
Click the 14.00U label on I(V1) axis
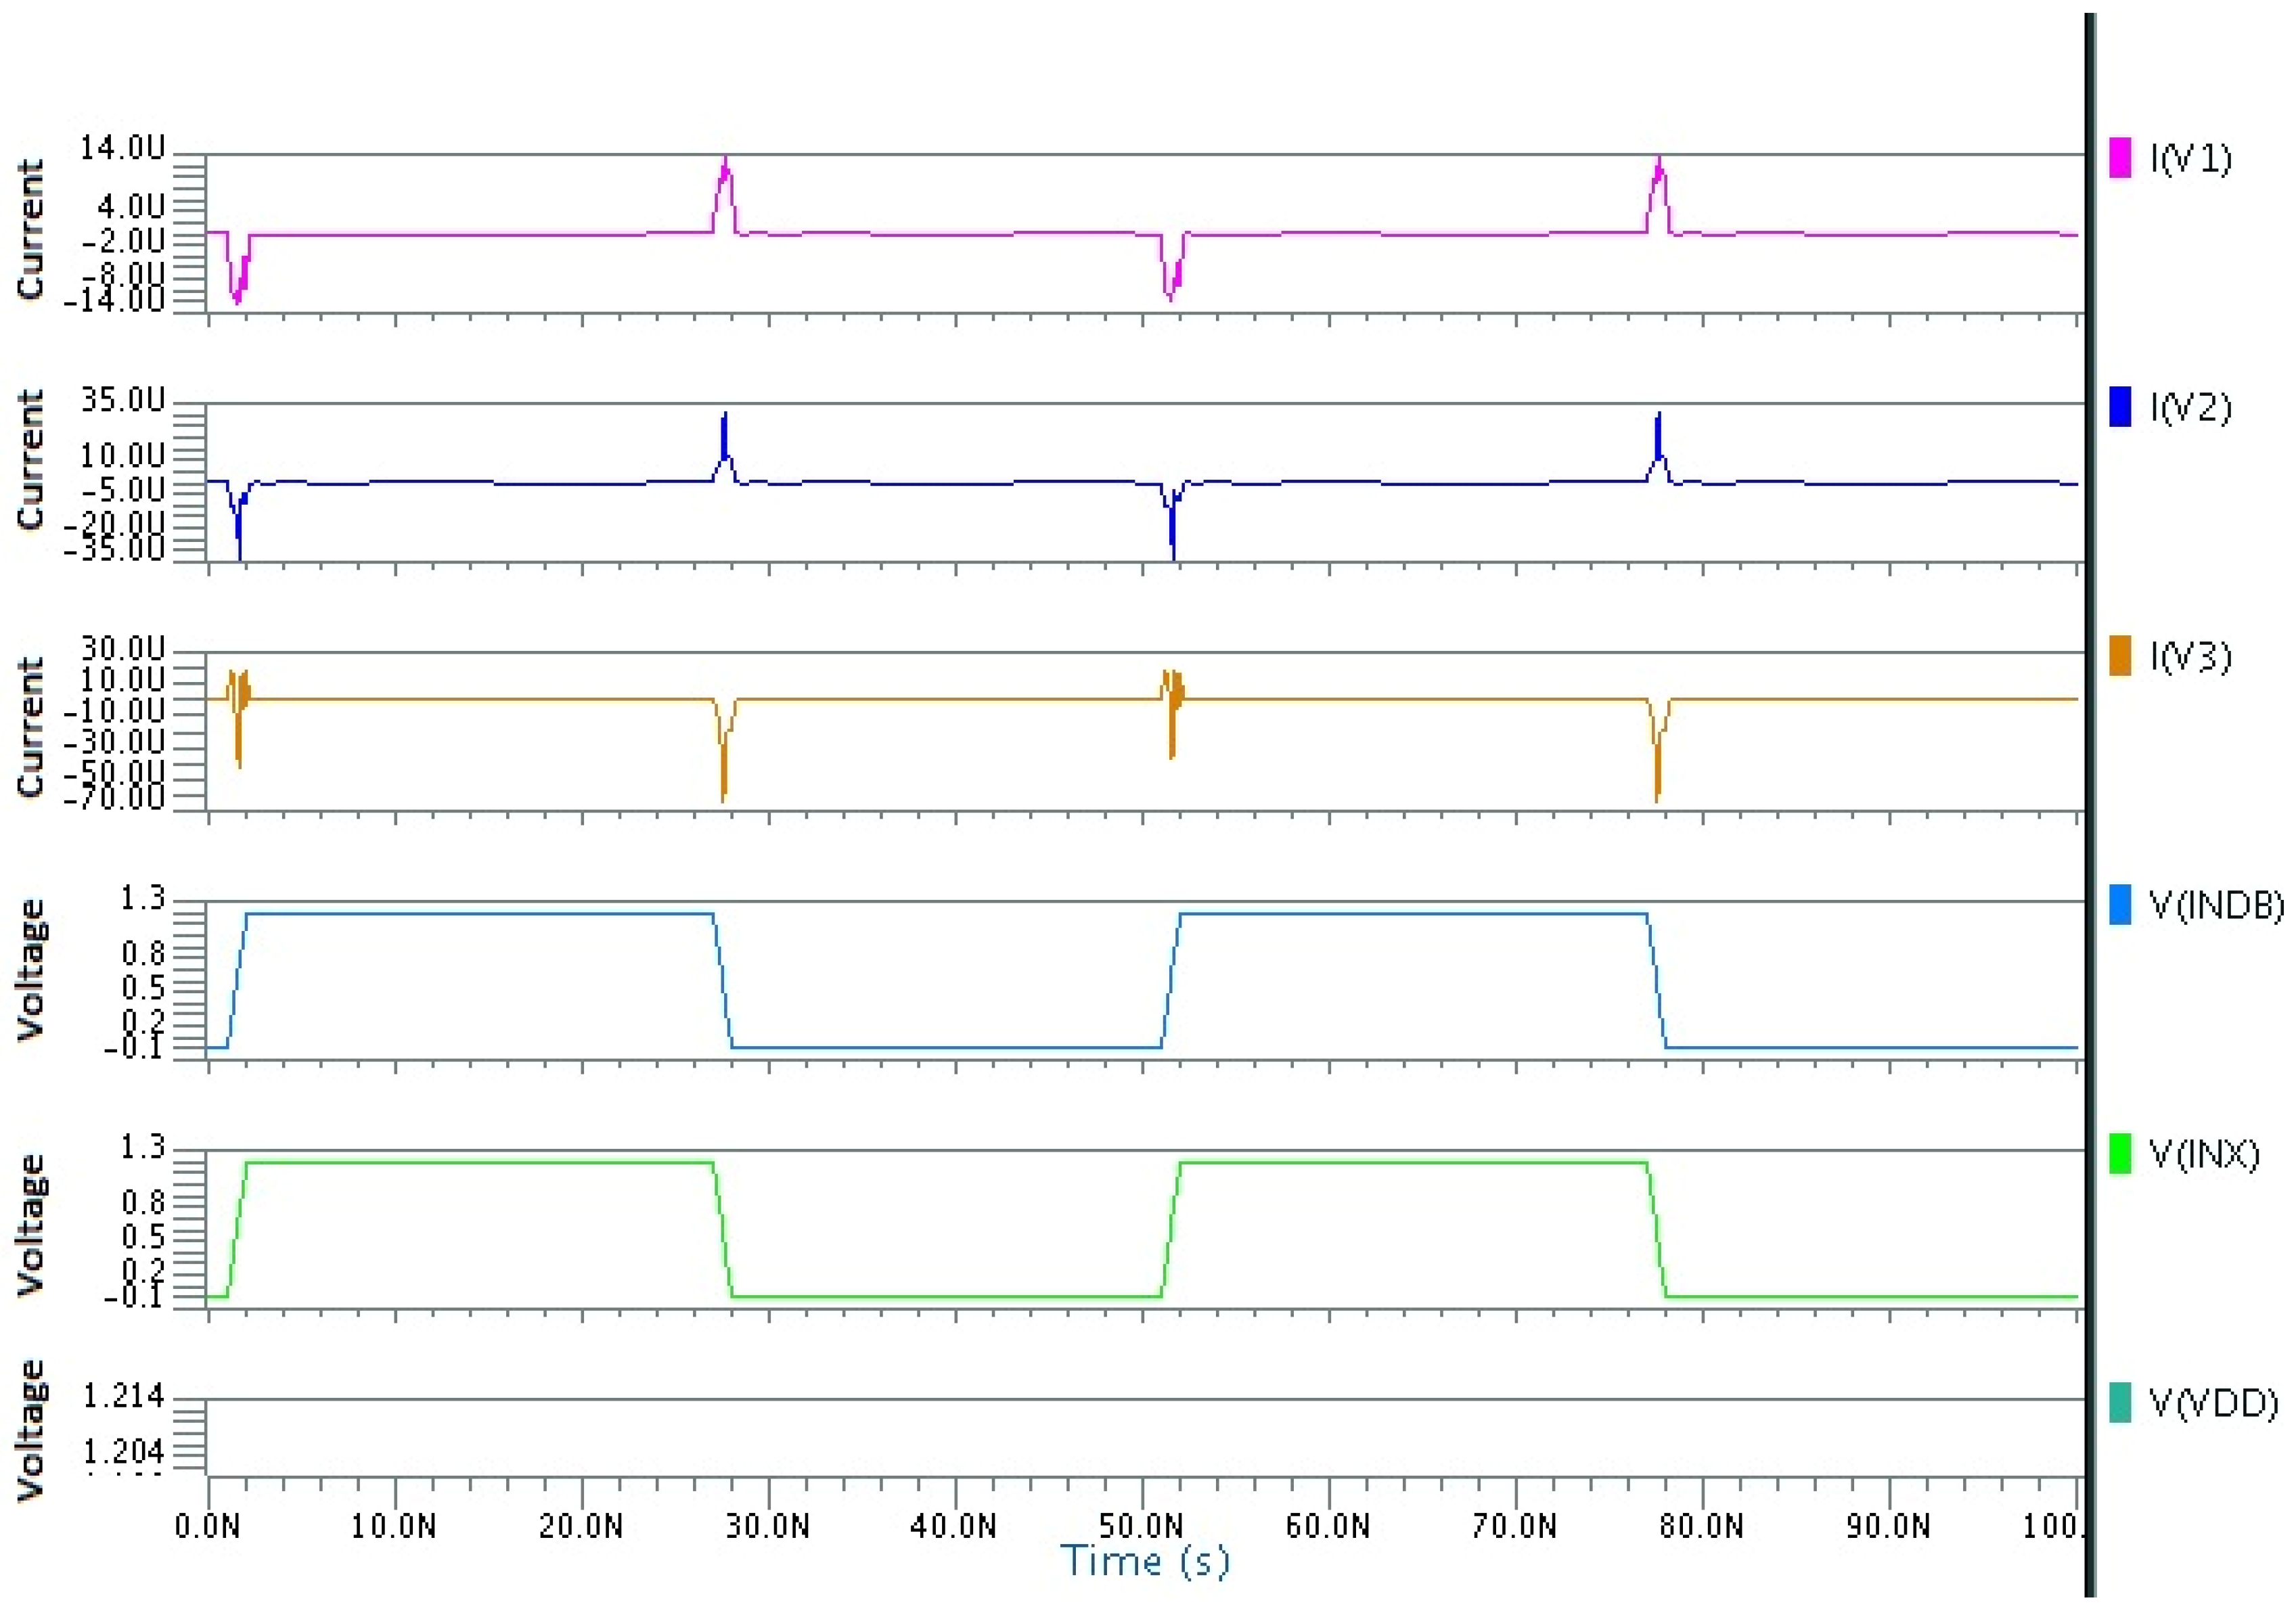[x=122, y=148]
